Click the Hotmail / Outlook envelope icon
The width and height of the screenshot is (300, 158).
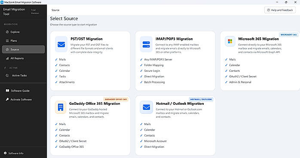coord(147,107)
